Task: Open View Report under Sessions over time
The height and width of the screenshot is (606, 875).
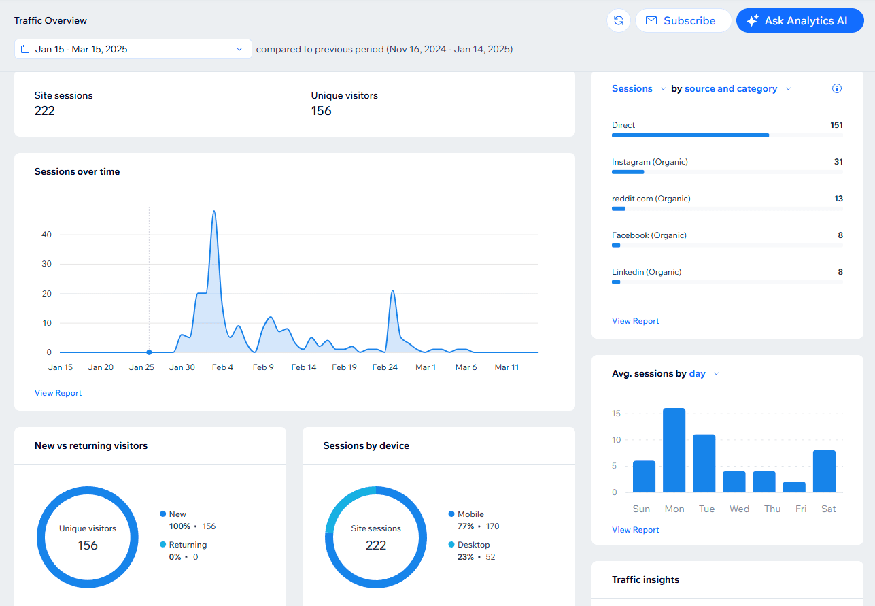Action: click(58, 393)
